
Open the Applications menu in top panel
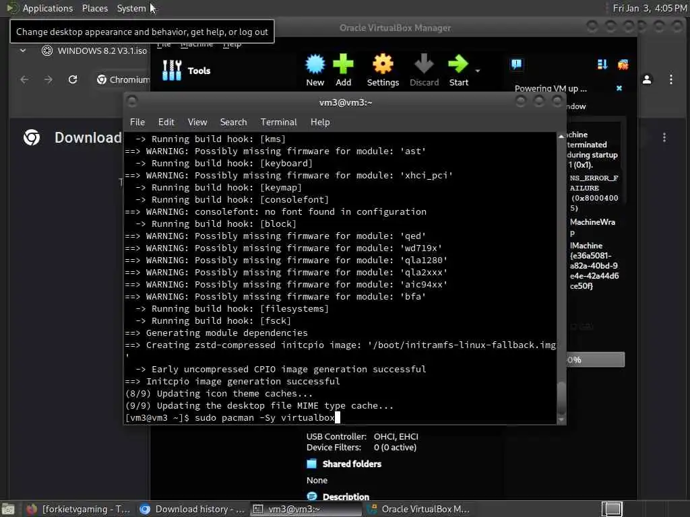coord(48,8)
